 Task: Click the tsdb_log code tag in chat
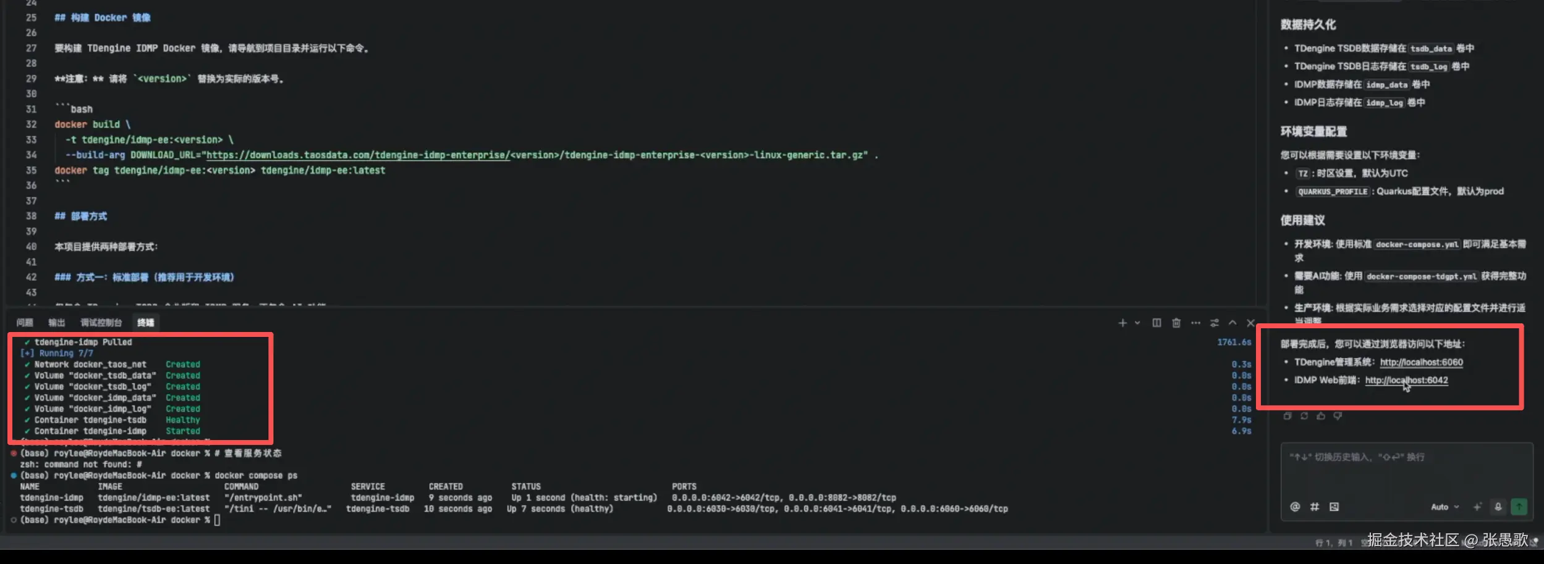point(1428,66)
